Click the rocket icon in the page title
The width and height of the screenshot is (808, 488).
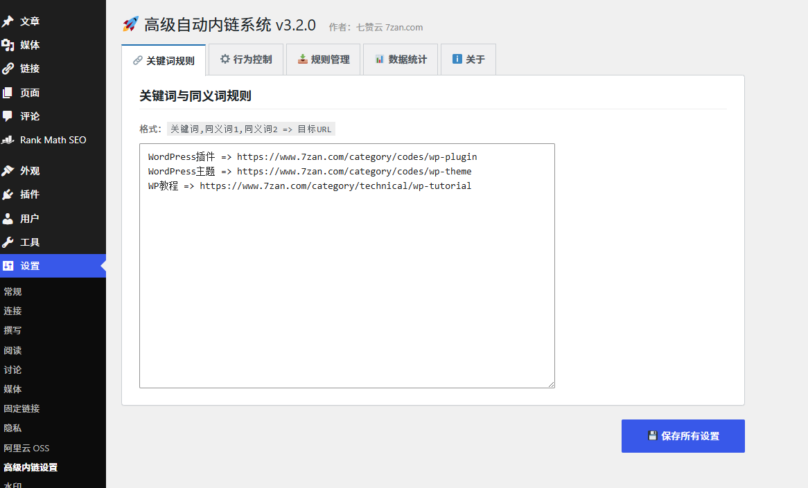130,24
